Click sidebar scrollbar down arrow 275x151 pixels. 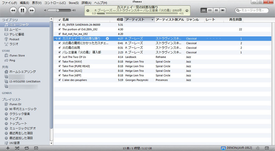coord(51,143)
